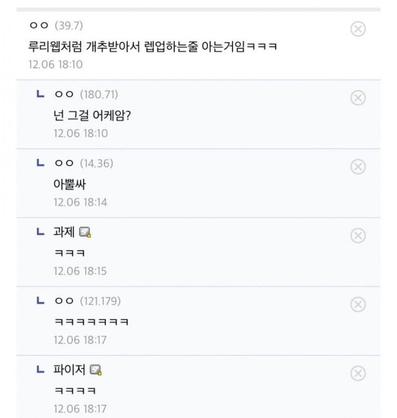
Task: Delete the reply from ㅇㅇ (121.179)
Action: tap(358, 305)
